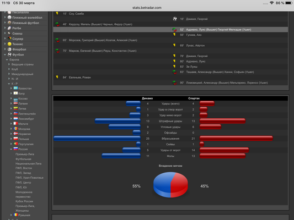The image size is (294, 220).
Task: Open ПФЛ, Запад league
Action: point(23,173)
